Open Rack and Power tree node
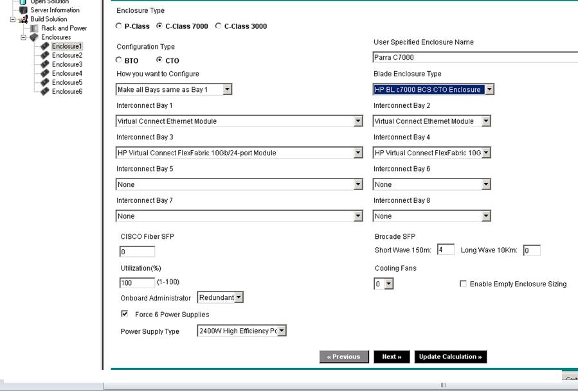Image resolution: width=578 pixels, height=391 pixels. point(64,28)
